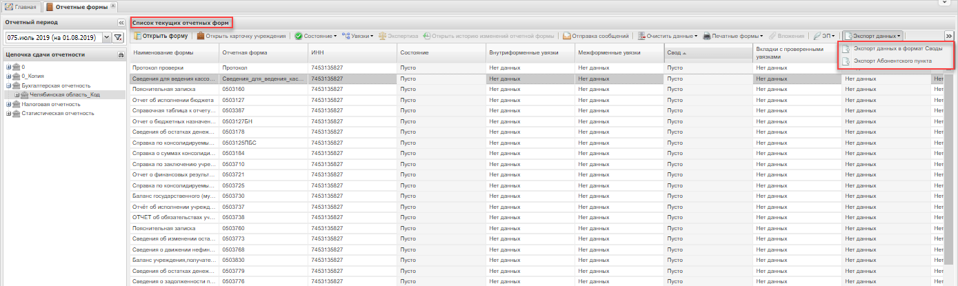Close the Отчетные формы tab

[114, 7]
